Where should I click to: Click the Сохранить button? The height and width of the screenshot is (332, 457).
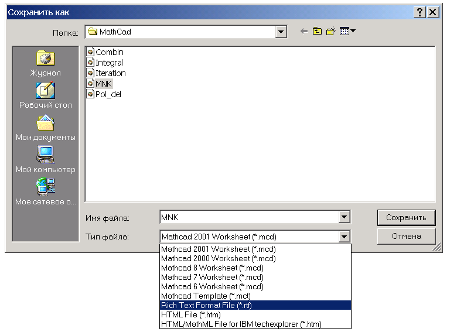pos(406,218)
